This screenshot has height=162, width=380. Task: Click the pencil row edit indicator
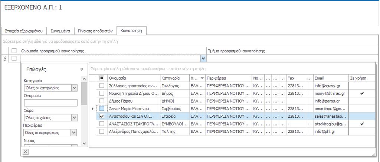pos(5,59)
